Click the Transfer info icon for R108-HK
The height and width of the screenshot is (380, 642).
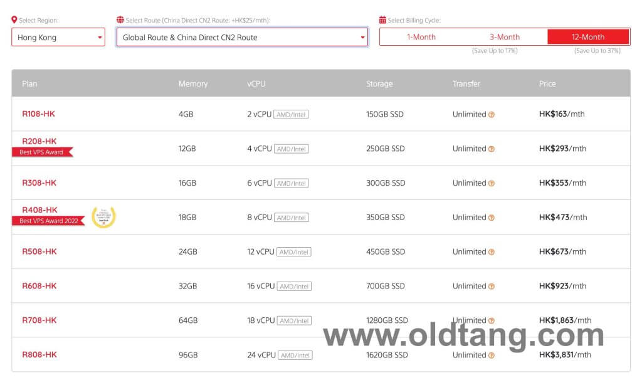click(x=492, y=115)
